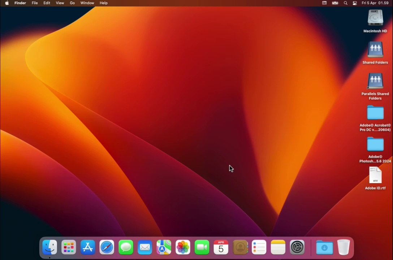Select the Adobe ID.rtf file on desktop
This screenshot has width=393, height=260.
[375, 176]
